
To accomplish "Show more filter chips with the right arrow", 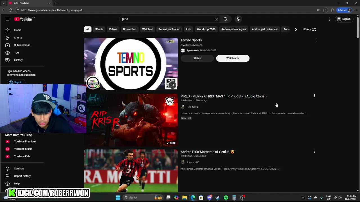I will pos(296,29).
